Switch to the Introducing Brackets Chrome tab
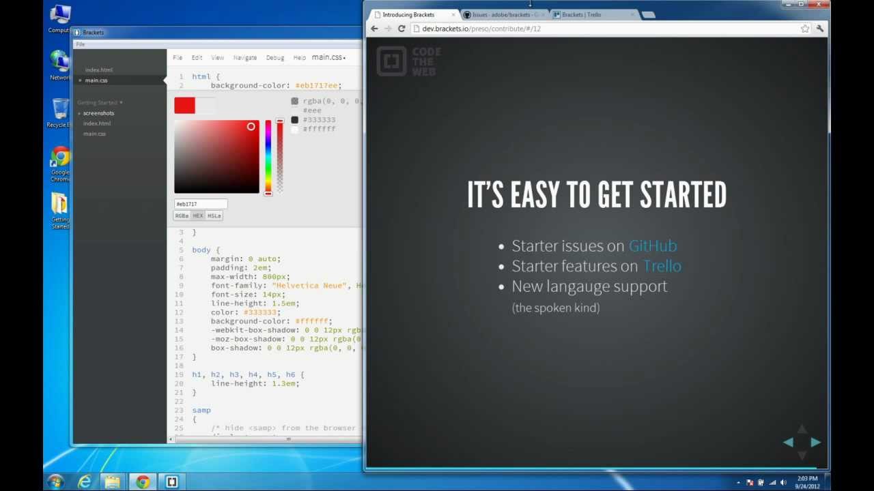Screen dimensions: 874x491 coord(413,14)
